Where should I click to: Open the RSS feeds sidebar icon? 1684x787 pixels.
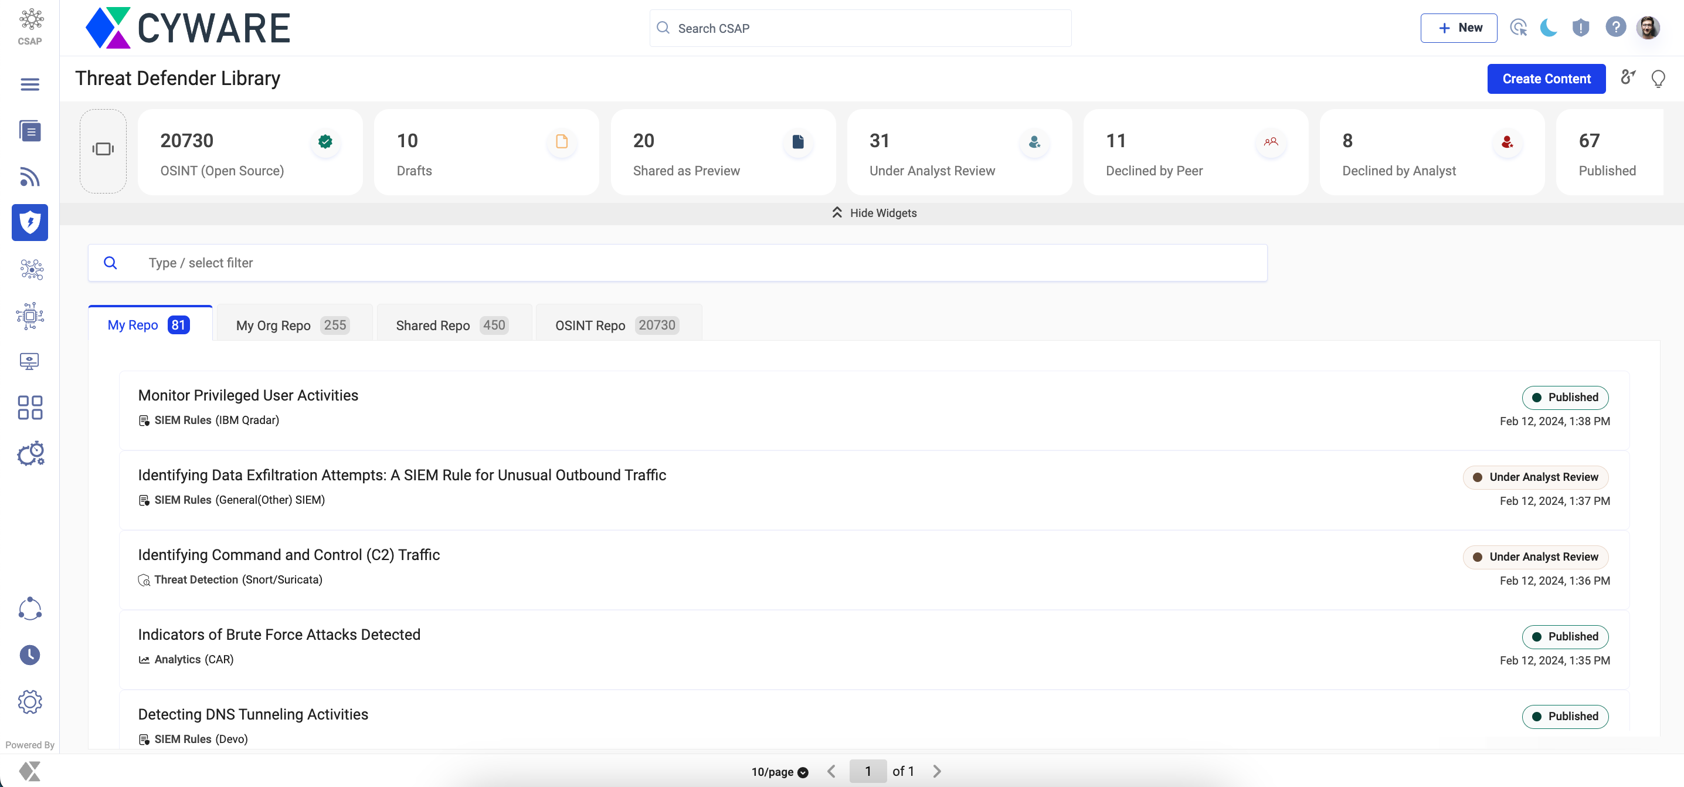pyautogui.click(x=29, y=177)
